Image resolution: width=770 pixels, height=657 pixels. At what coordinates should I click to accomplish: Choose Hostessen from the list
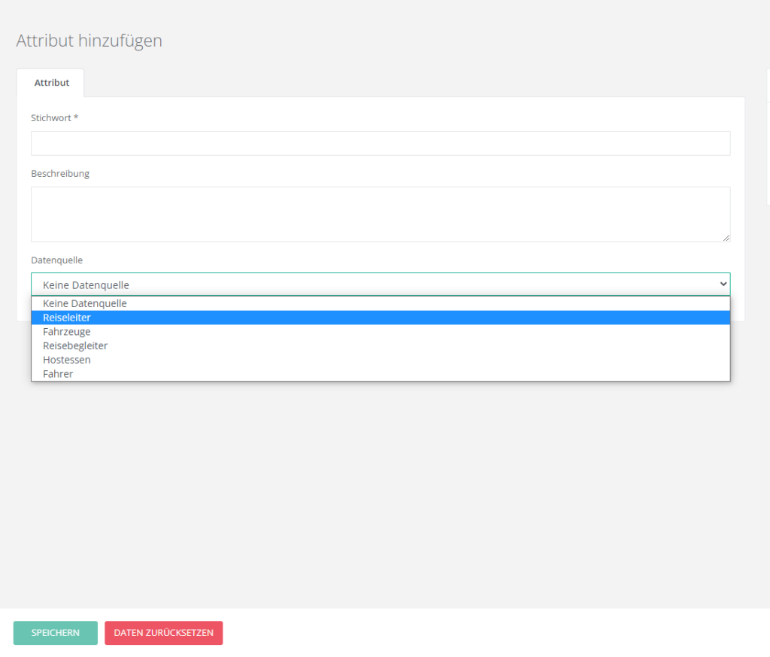(x=67, y=360)
